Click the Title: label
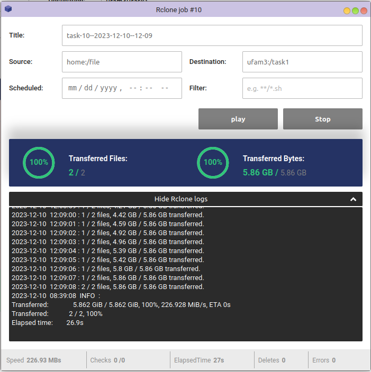 (x=16, y=35)
